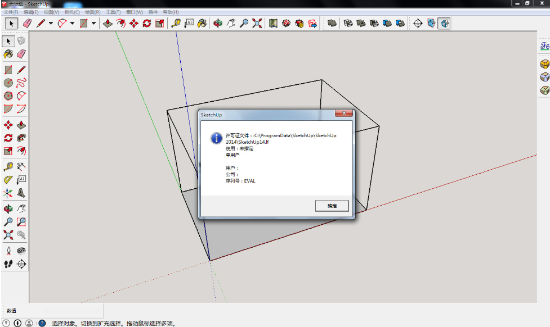Select the 3D Text tool in left toolbar
This screenshot has width=550, height=327.
(x=21, y=193)
